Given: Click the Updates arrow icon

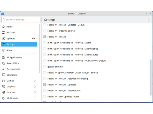Looking at the screenshot, I should coord(4,39).
